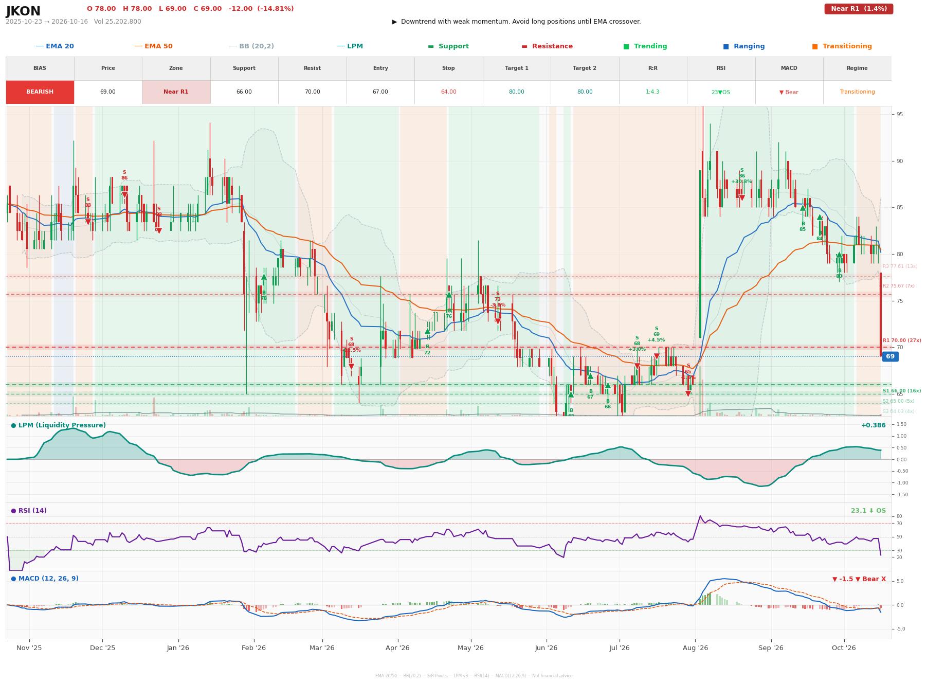This screenshot has width=927, height=684.
Task: Click the green buy triangle above B 85
Action: coord(803,208)
